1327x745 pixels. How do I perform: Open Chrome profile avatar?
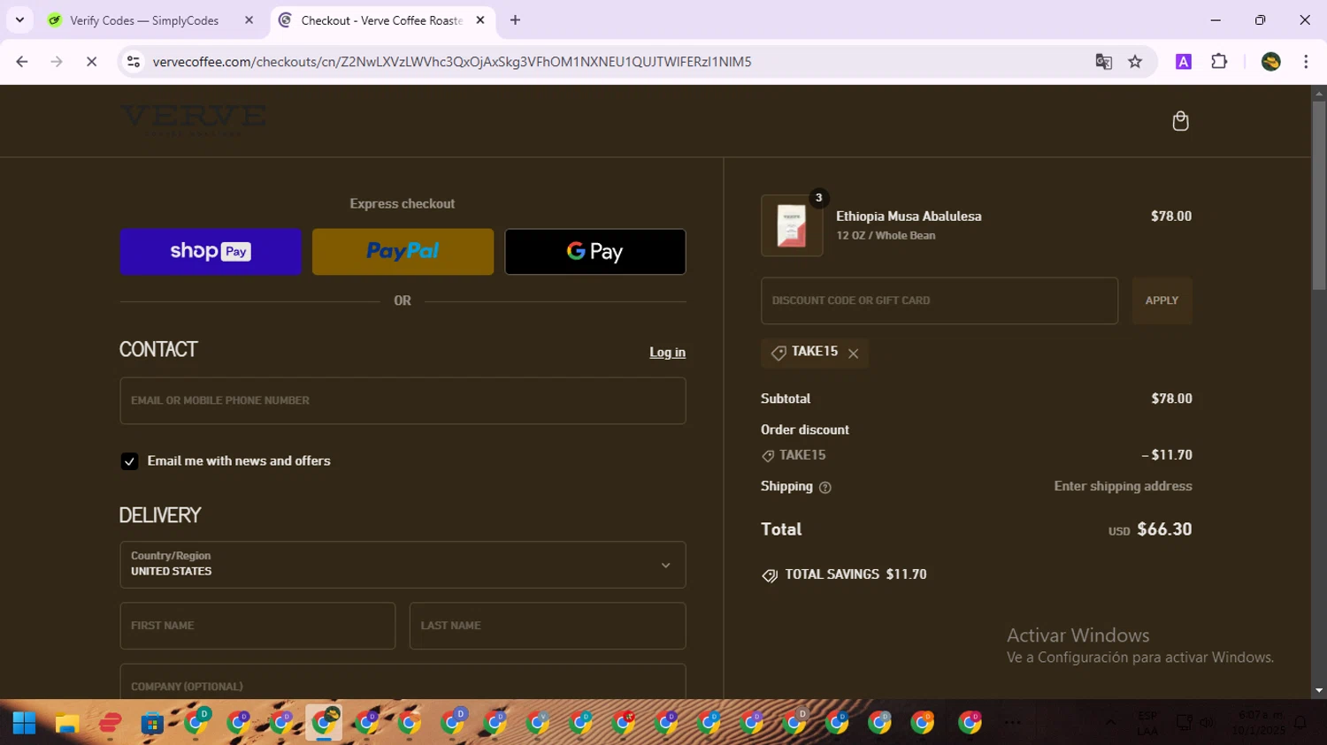(x=1270, y=62)
